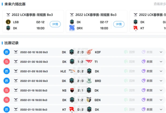Open 详情 for LSB vs DK match

(55, 24)
